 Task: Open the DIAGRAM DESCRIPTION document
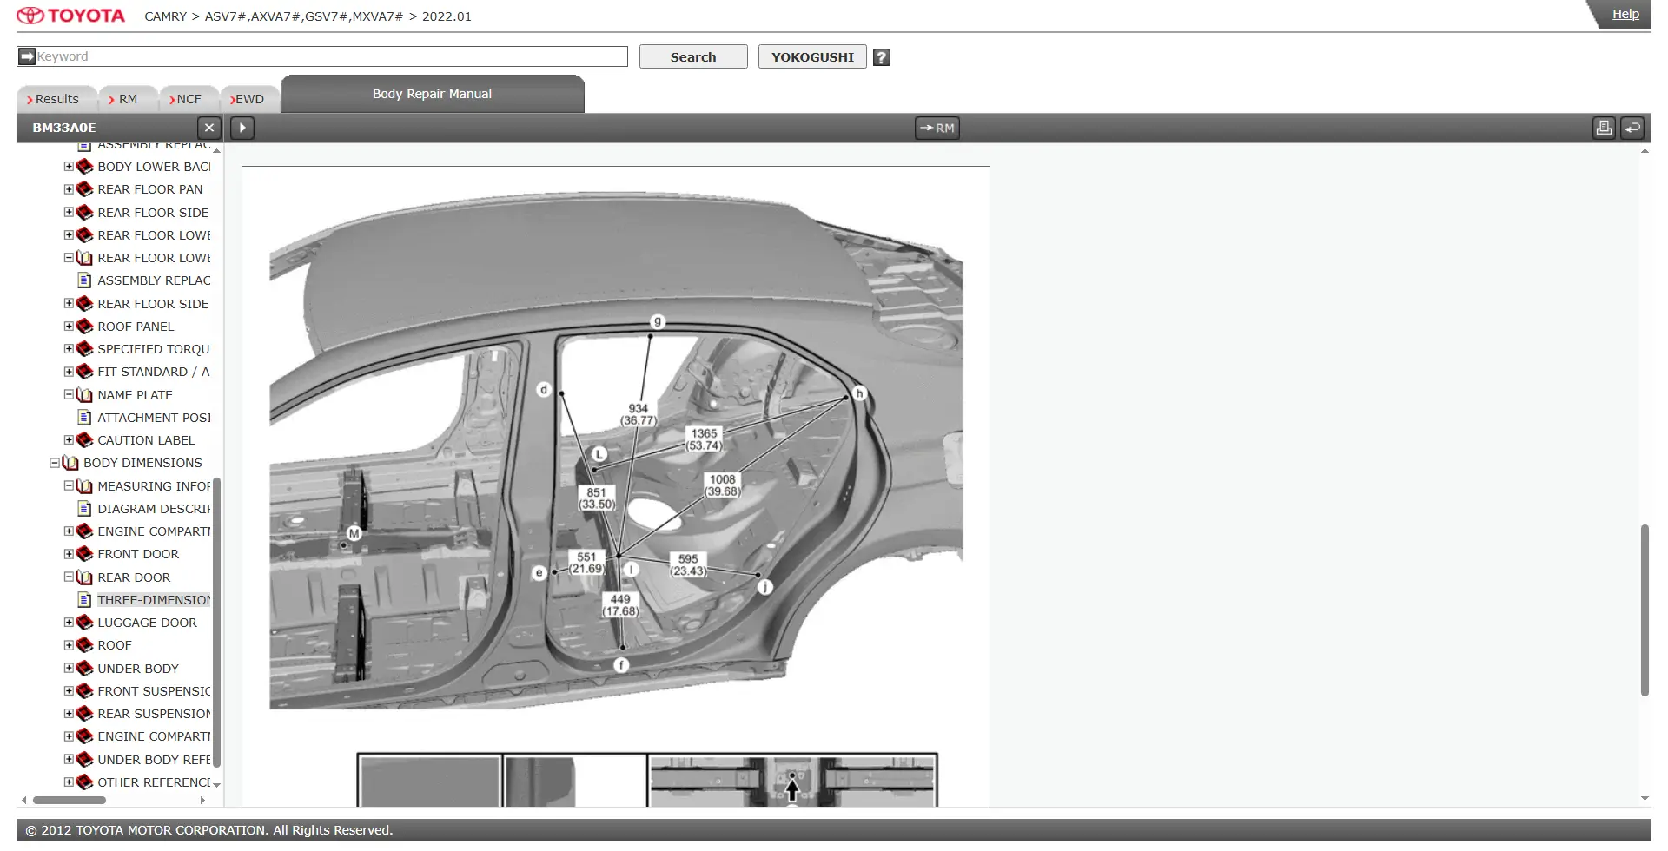(154, 509)
